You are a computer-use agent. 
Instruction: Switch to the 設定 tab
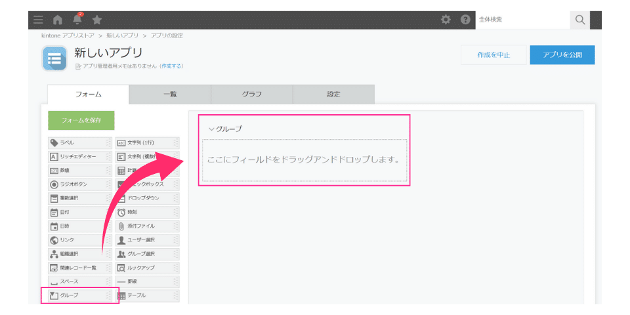333,94
